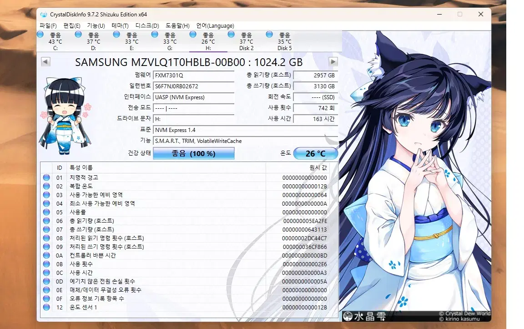
Task: Click the 일련번호 serial number field
Action: point(194,86)
